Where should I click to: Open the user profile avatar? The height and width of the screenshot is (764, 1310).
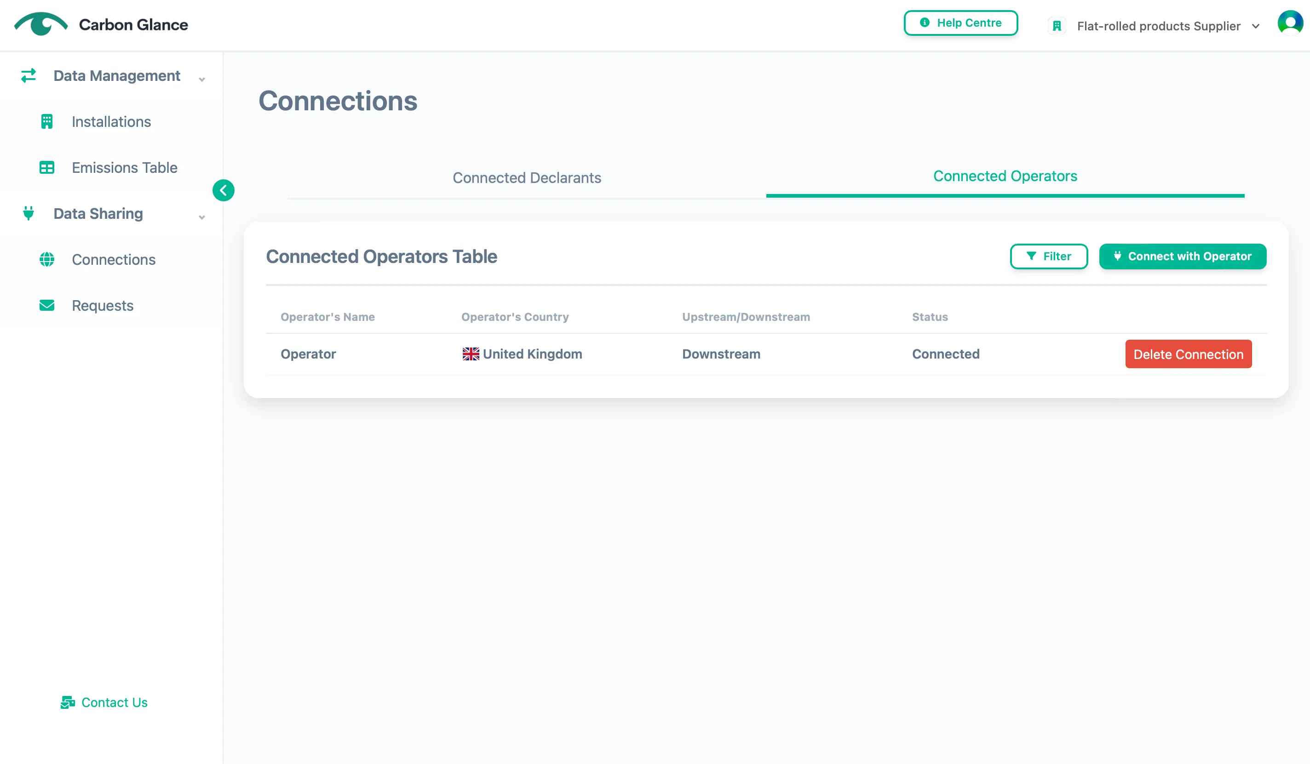click(x=1290, y=23)
